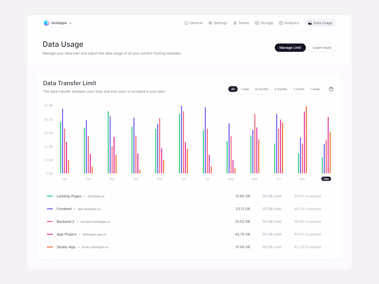
Task: Open the Analytics tab
Action: (289, 23)
